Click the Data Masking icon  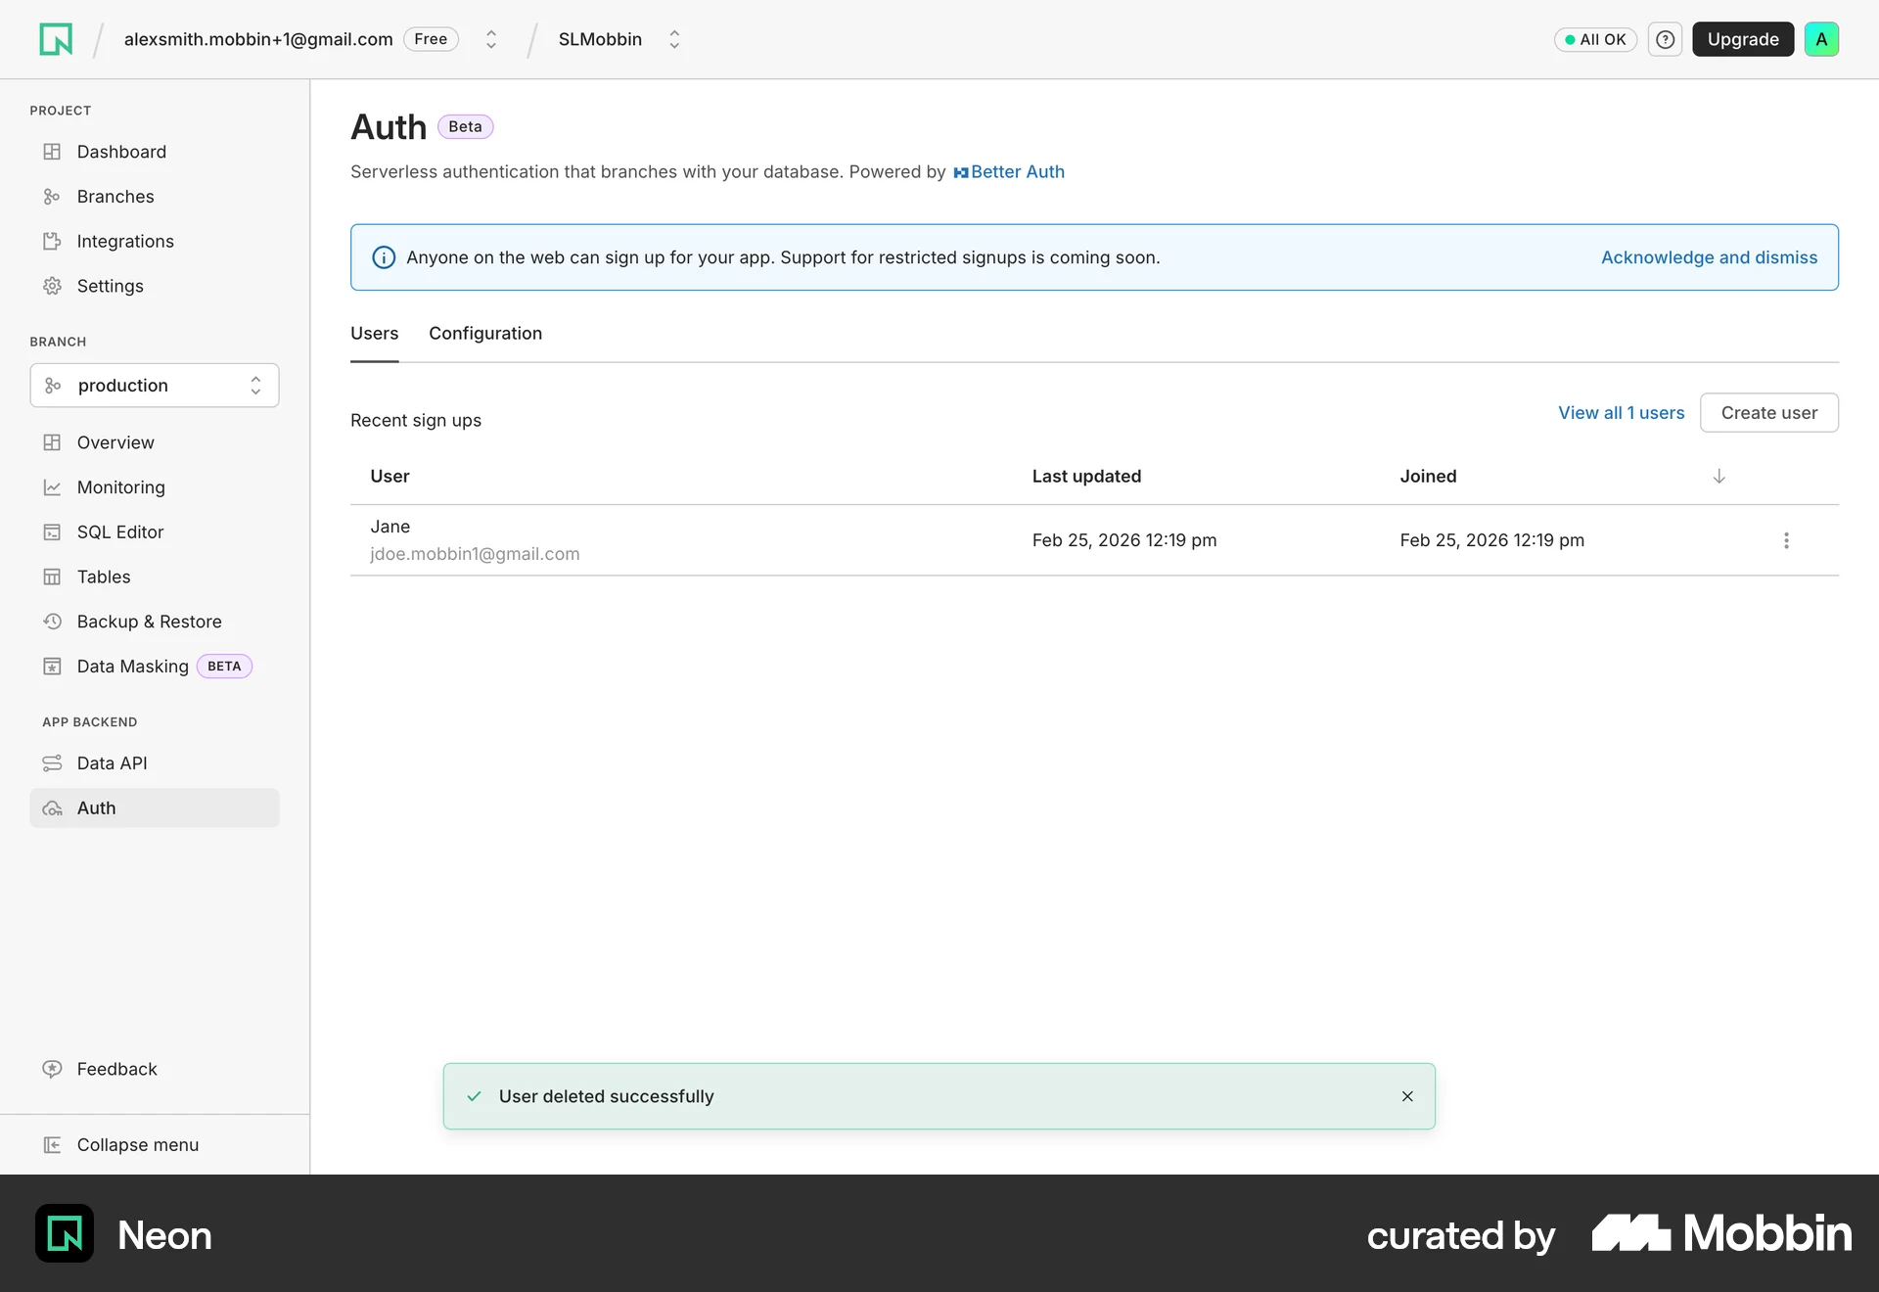[52, 667]
